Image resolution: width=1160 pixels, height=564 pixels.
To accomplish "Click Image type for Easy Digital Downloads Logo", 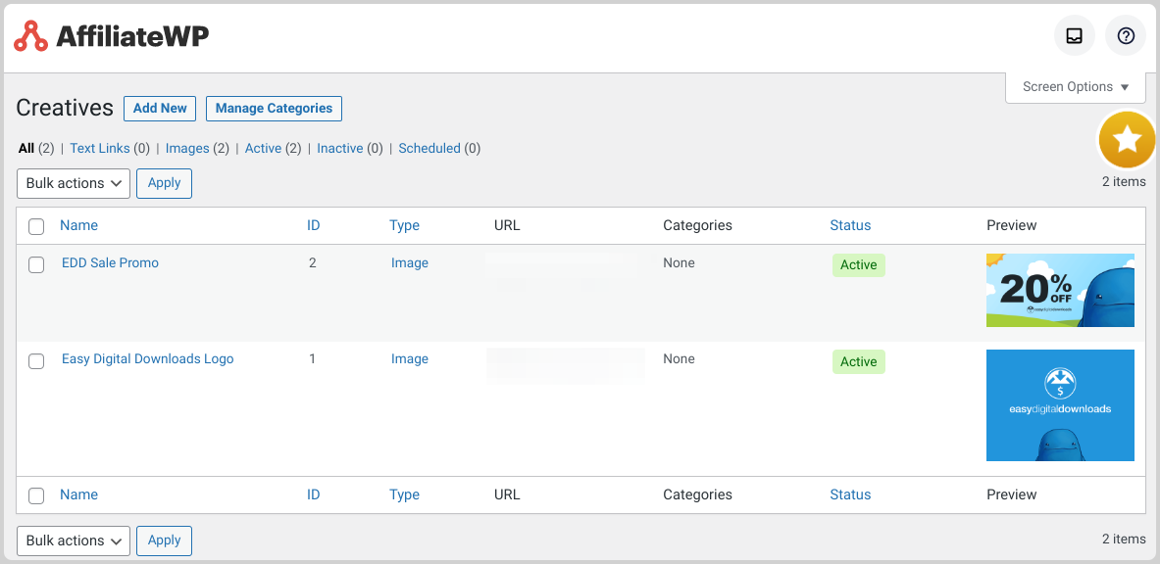I will (410, 359).
